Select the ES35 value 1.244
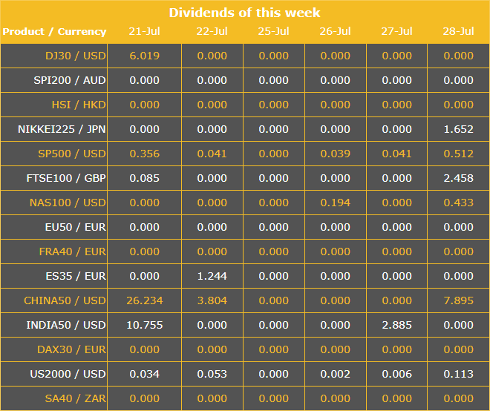 212,276
